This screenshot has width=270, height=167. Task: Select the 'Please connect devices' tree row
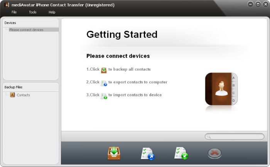[x=34, y=30]
